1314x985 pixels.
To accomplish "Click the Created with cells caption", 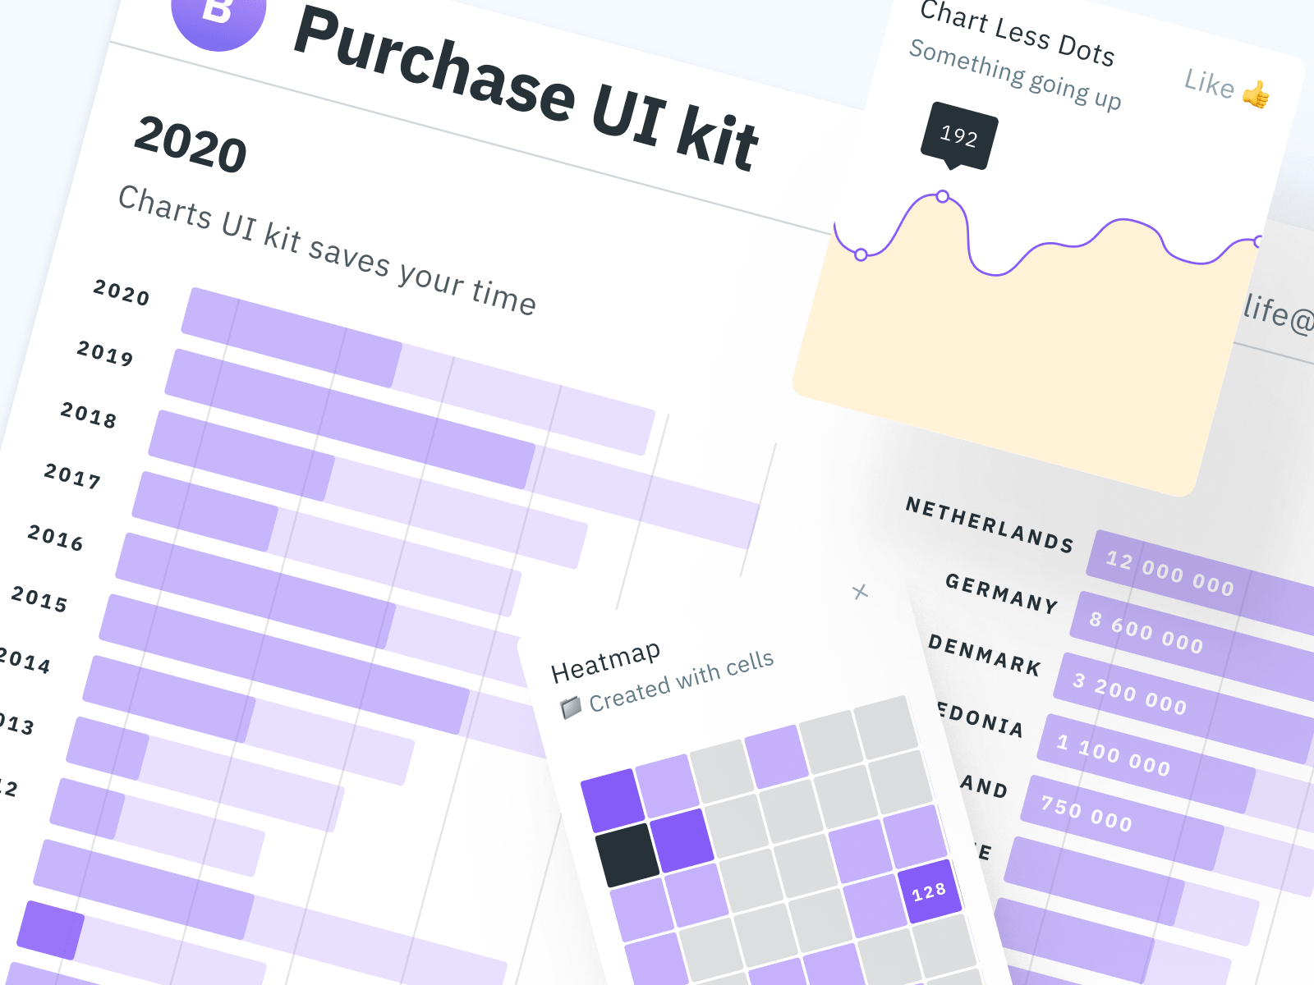I will (682, 681).
